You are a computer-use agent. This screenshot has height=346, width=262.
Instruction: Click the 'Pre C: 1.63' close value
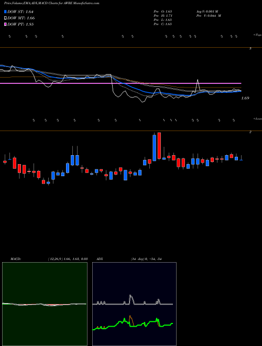163,24
